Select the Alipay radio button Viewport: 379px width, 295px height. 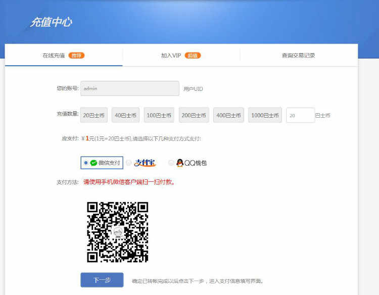[x=129, y=163]
